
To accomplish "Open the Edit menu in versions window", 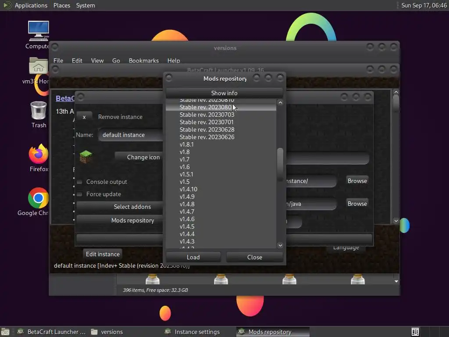I will (77, 61).
